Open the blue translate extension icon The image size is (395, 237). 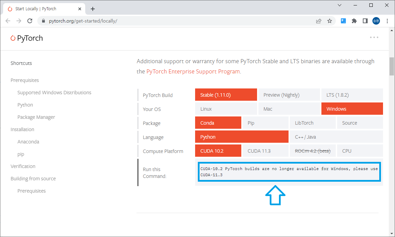[x=343, y=21]
